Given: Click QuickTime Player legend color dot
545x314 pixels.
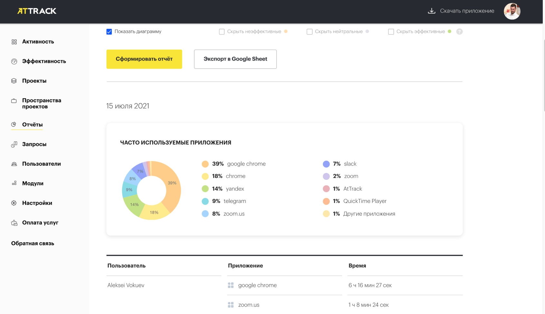Looking at the screenshot, I should pos(326,202).
